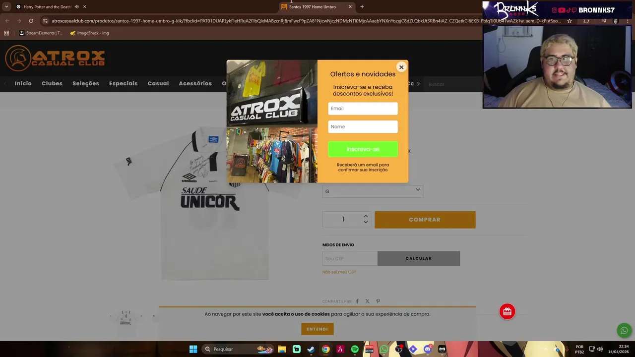Open the size dropdown showing G
This screenshot has width=635, height=357.
[373, 191]
